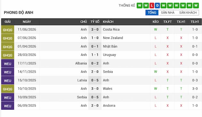Switch to the SÂN NHÀ tab

(168, 12)
